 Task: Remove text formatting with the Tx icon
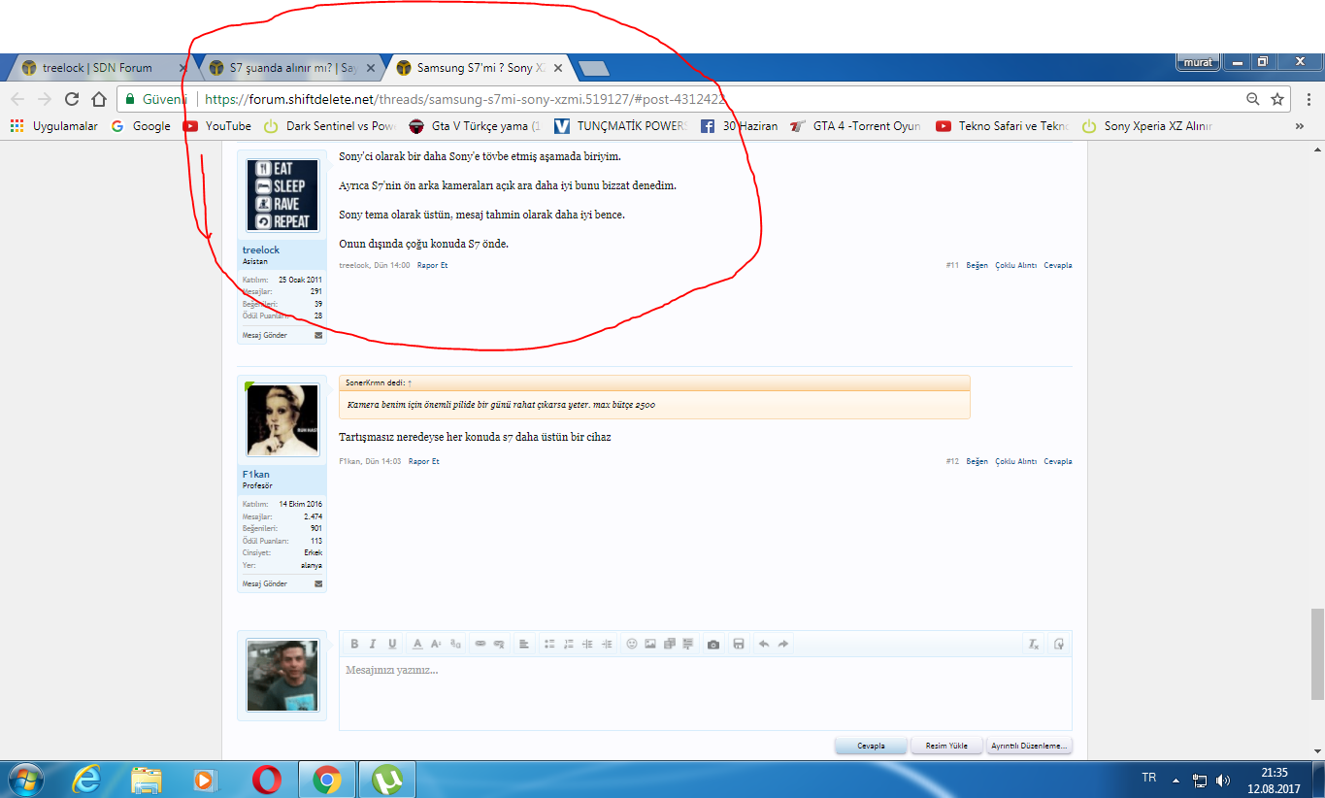1034,644
